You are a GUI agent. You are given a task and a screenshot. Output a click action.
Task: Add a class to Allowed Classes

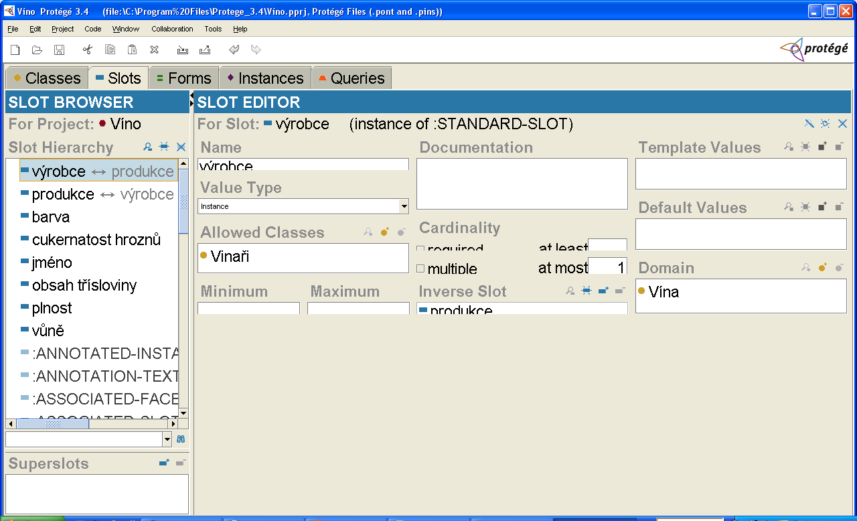point(385,232)
